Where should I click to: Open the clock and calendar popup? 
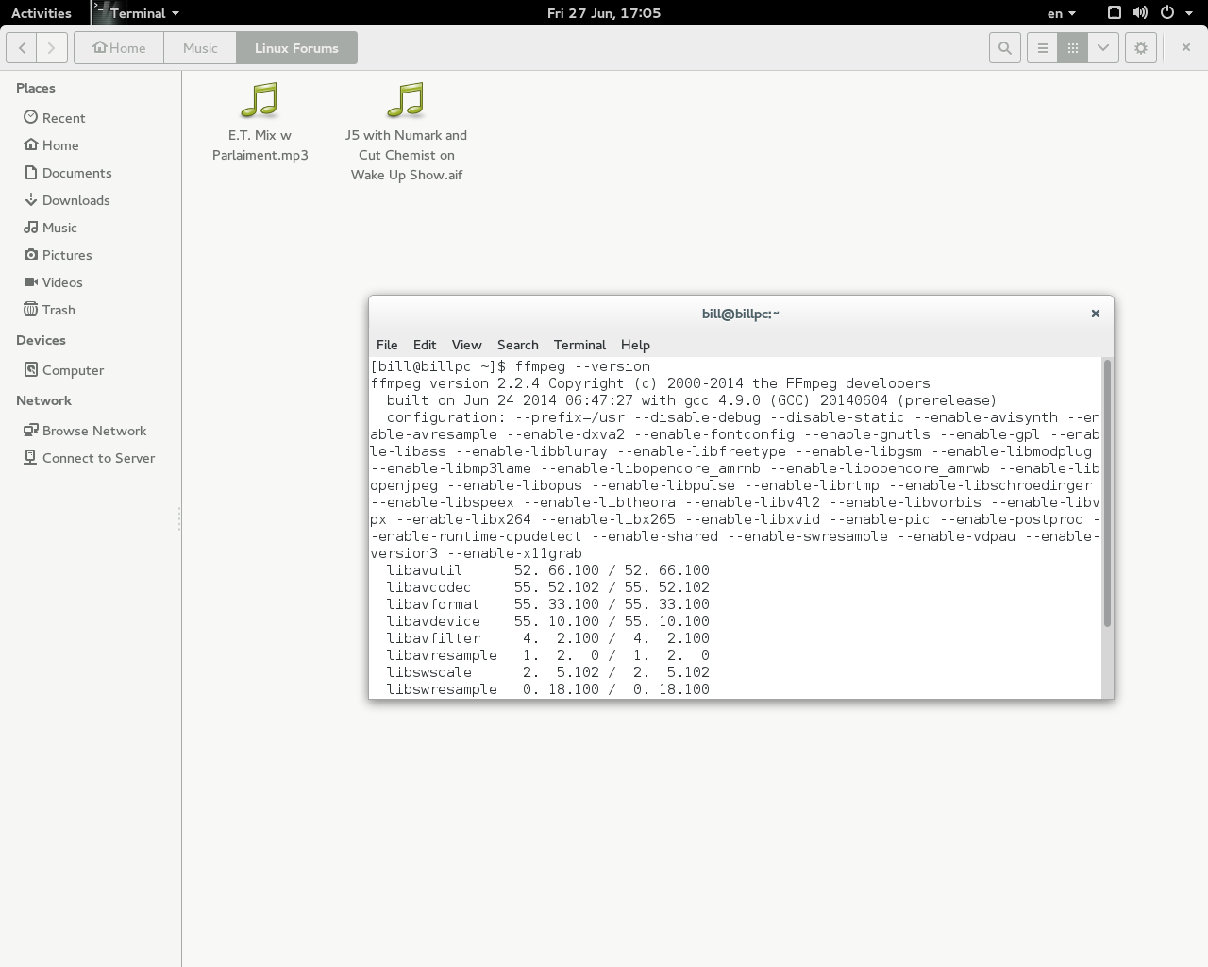pyautogui.click(x=604, y=13)
